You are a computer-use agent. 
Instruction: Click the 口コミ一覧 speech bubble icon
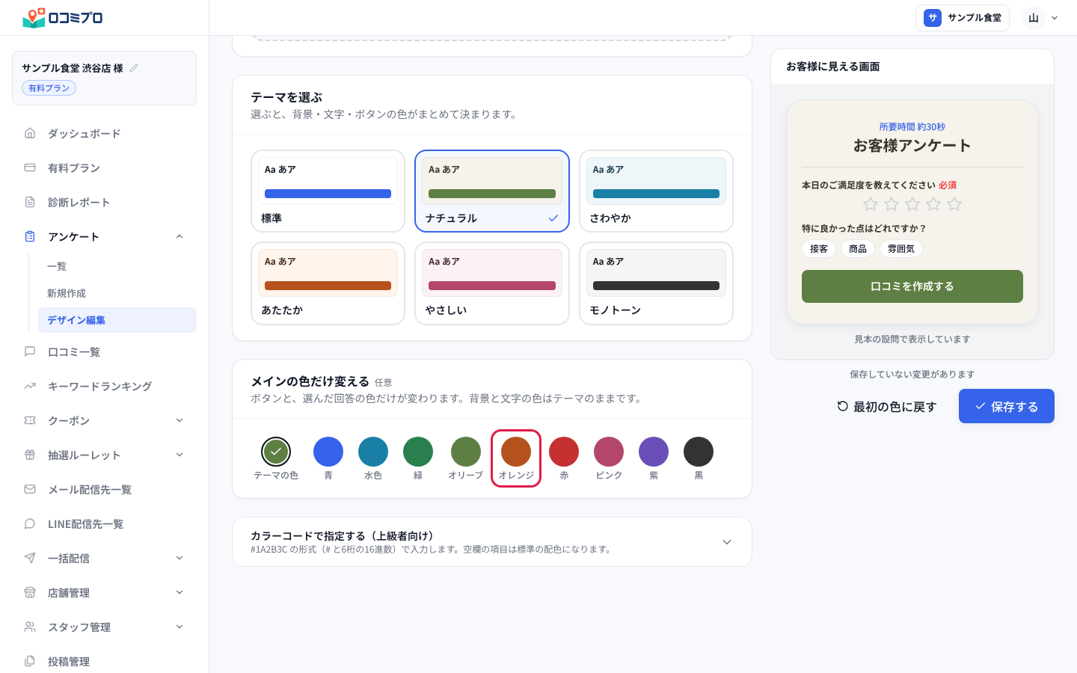click(x=30, y=351)
